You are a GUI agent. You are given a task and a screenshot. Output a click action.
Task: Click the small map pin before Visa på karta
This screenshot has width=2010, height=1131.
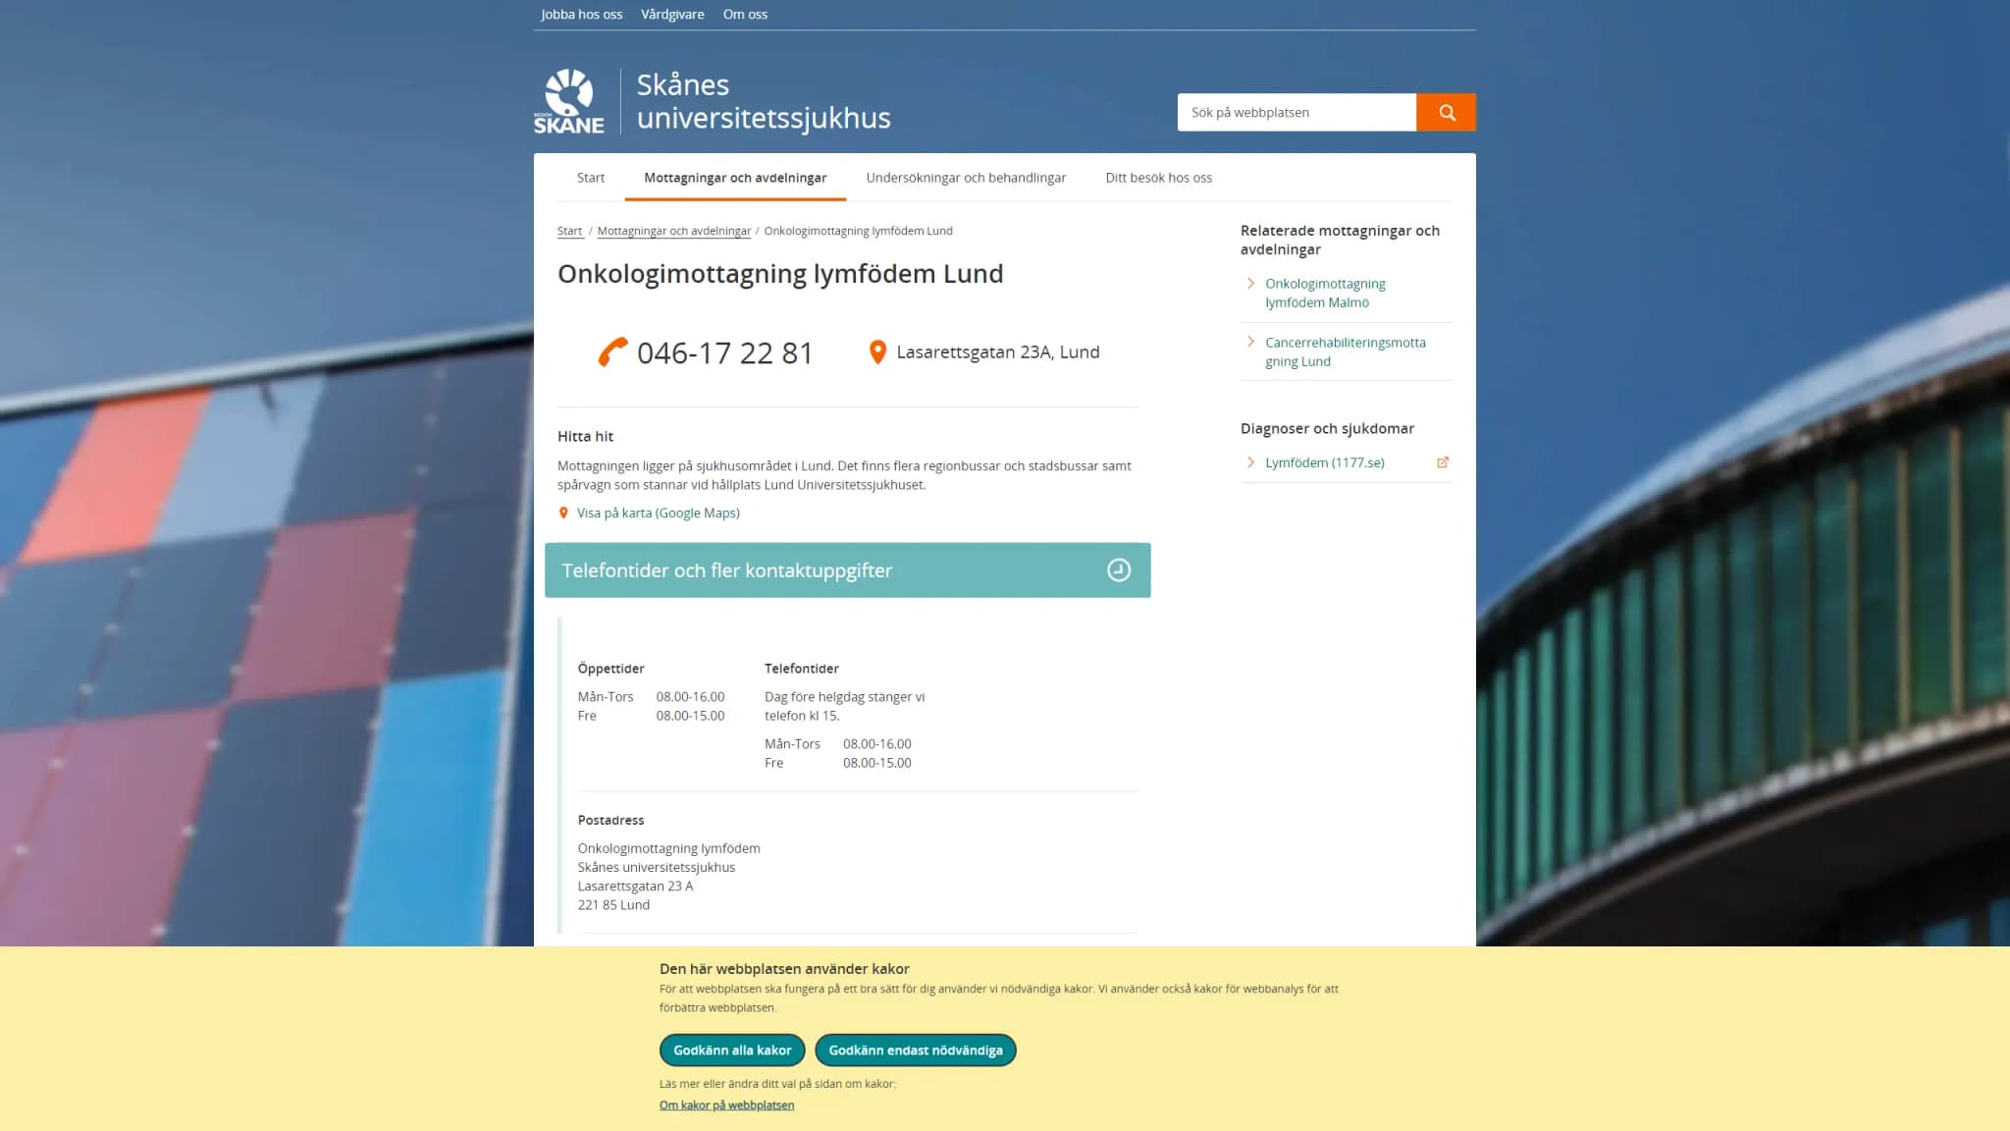pos(563,512)
